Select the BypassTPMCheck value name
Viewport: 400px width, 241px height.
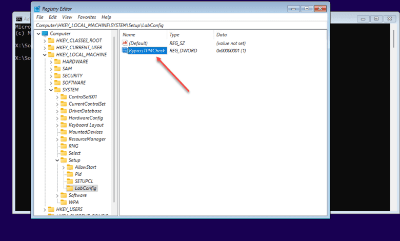[x=147, y=50]
